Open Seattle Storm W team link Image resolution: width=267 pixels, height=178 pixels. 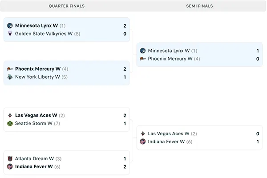[34, 123]
